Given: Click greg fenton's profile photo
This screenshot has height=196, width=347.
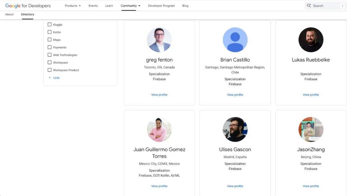Looking at the screenshot, I should click(x=159, y=39).
